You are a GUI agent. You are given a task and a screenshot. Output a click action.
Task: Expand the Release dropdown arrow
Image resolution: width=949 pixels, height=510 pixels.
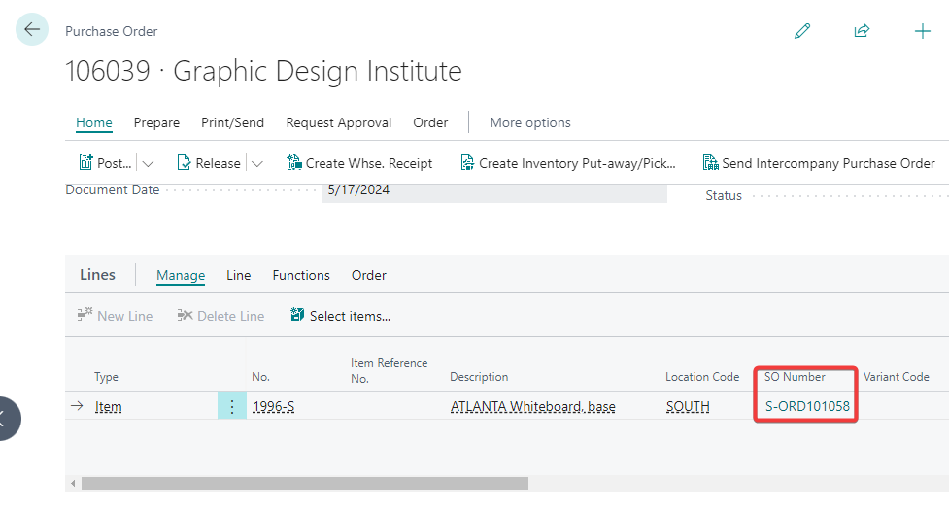point(256,164)
